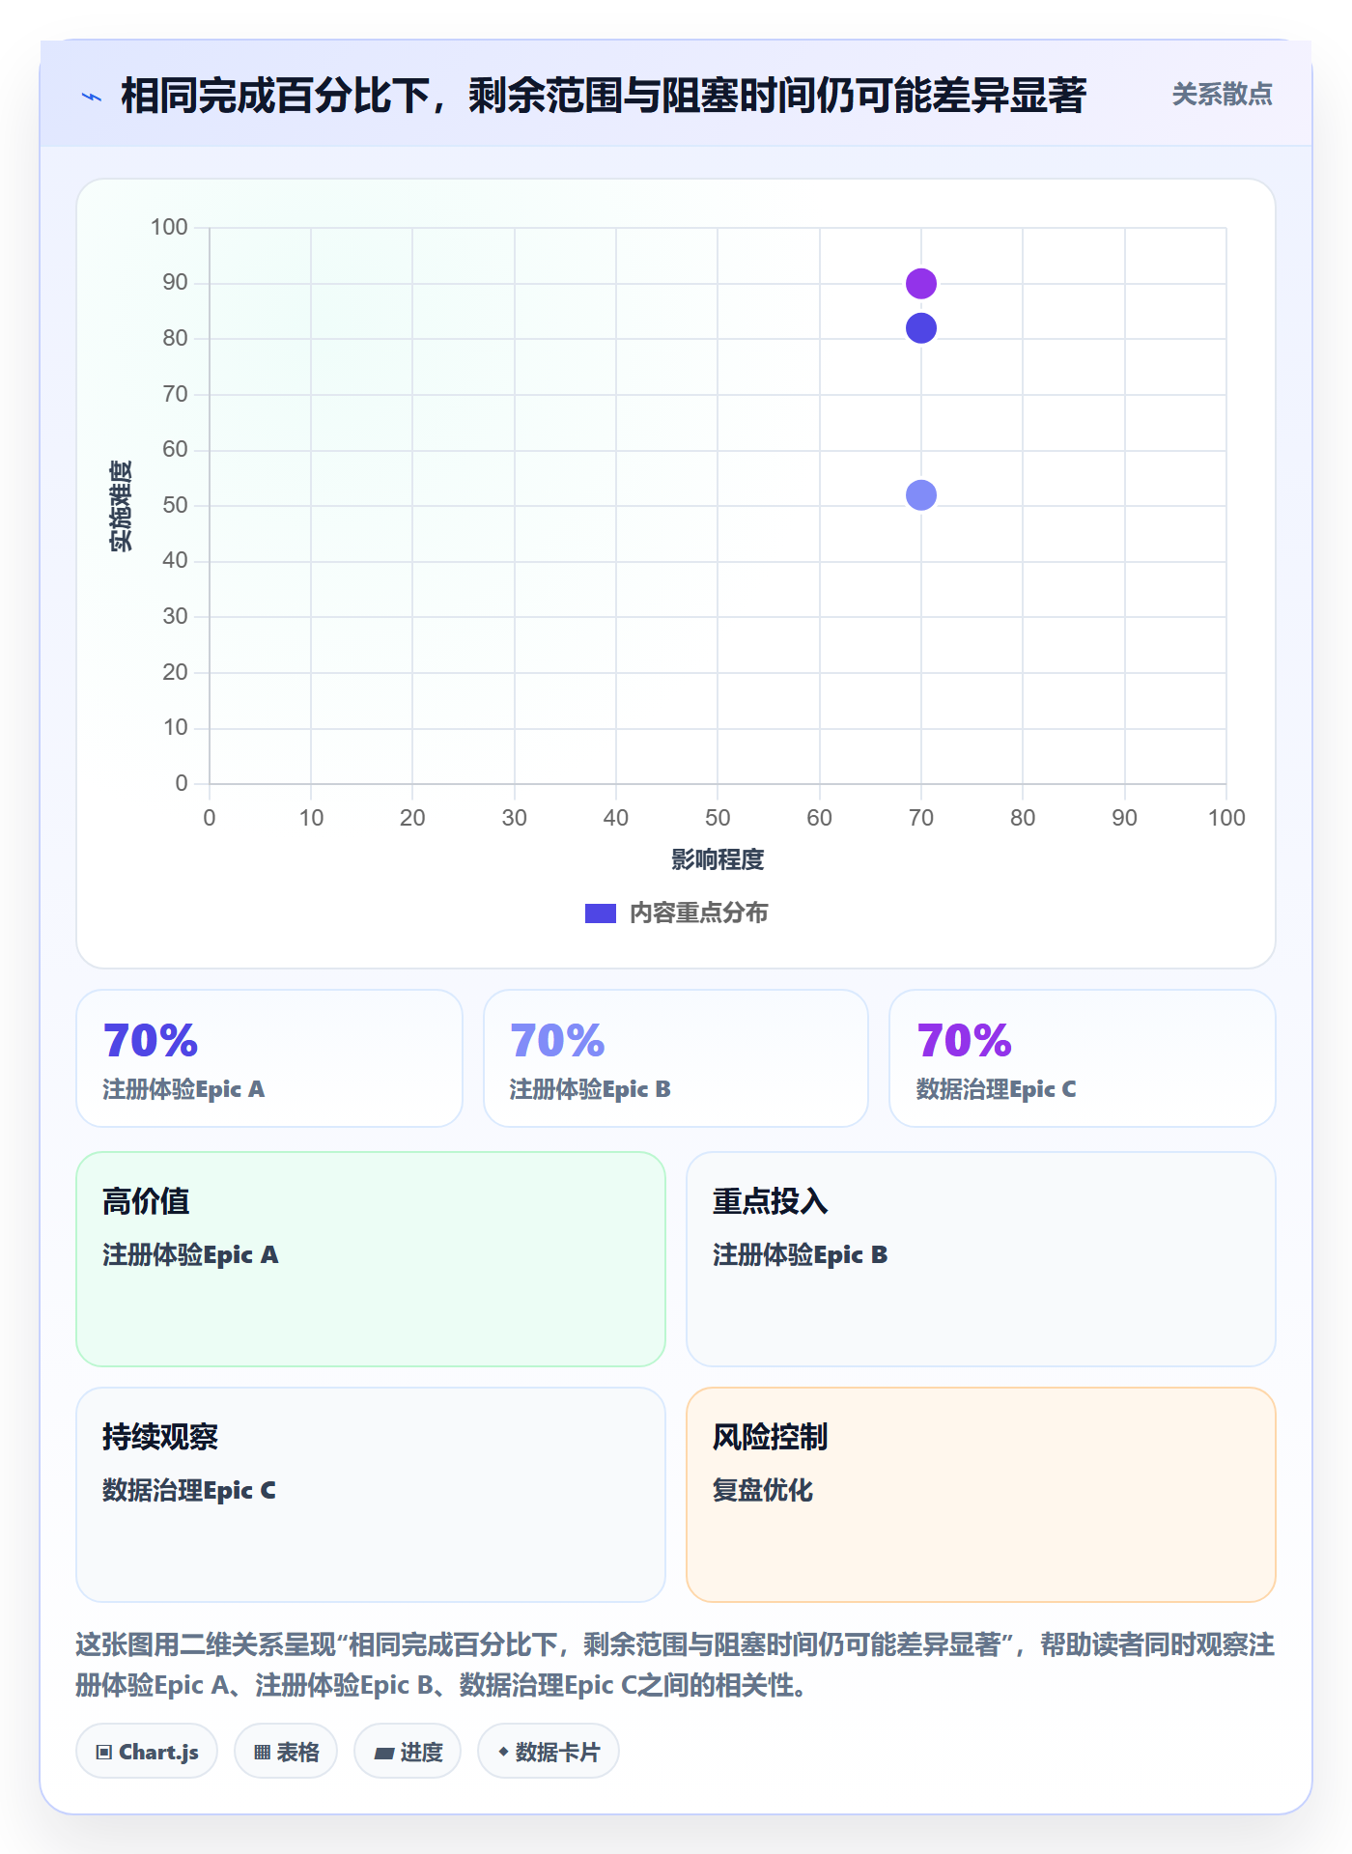Viewport: 1352px width, 1854px height.
Task: Click the lightning bolt icon in header
Action: tap(92, 97)
